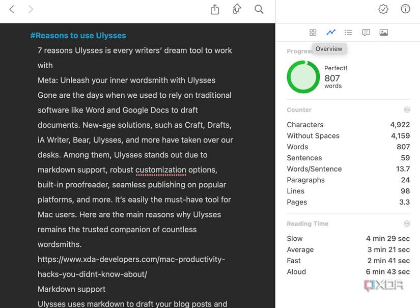The width and height of the screenshot is (420, 308).
Task: Go forward with the right arrow
Action: (31, 9)
